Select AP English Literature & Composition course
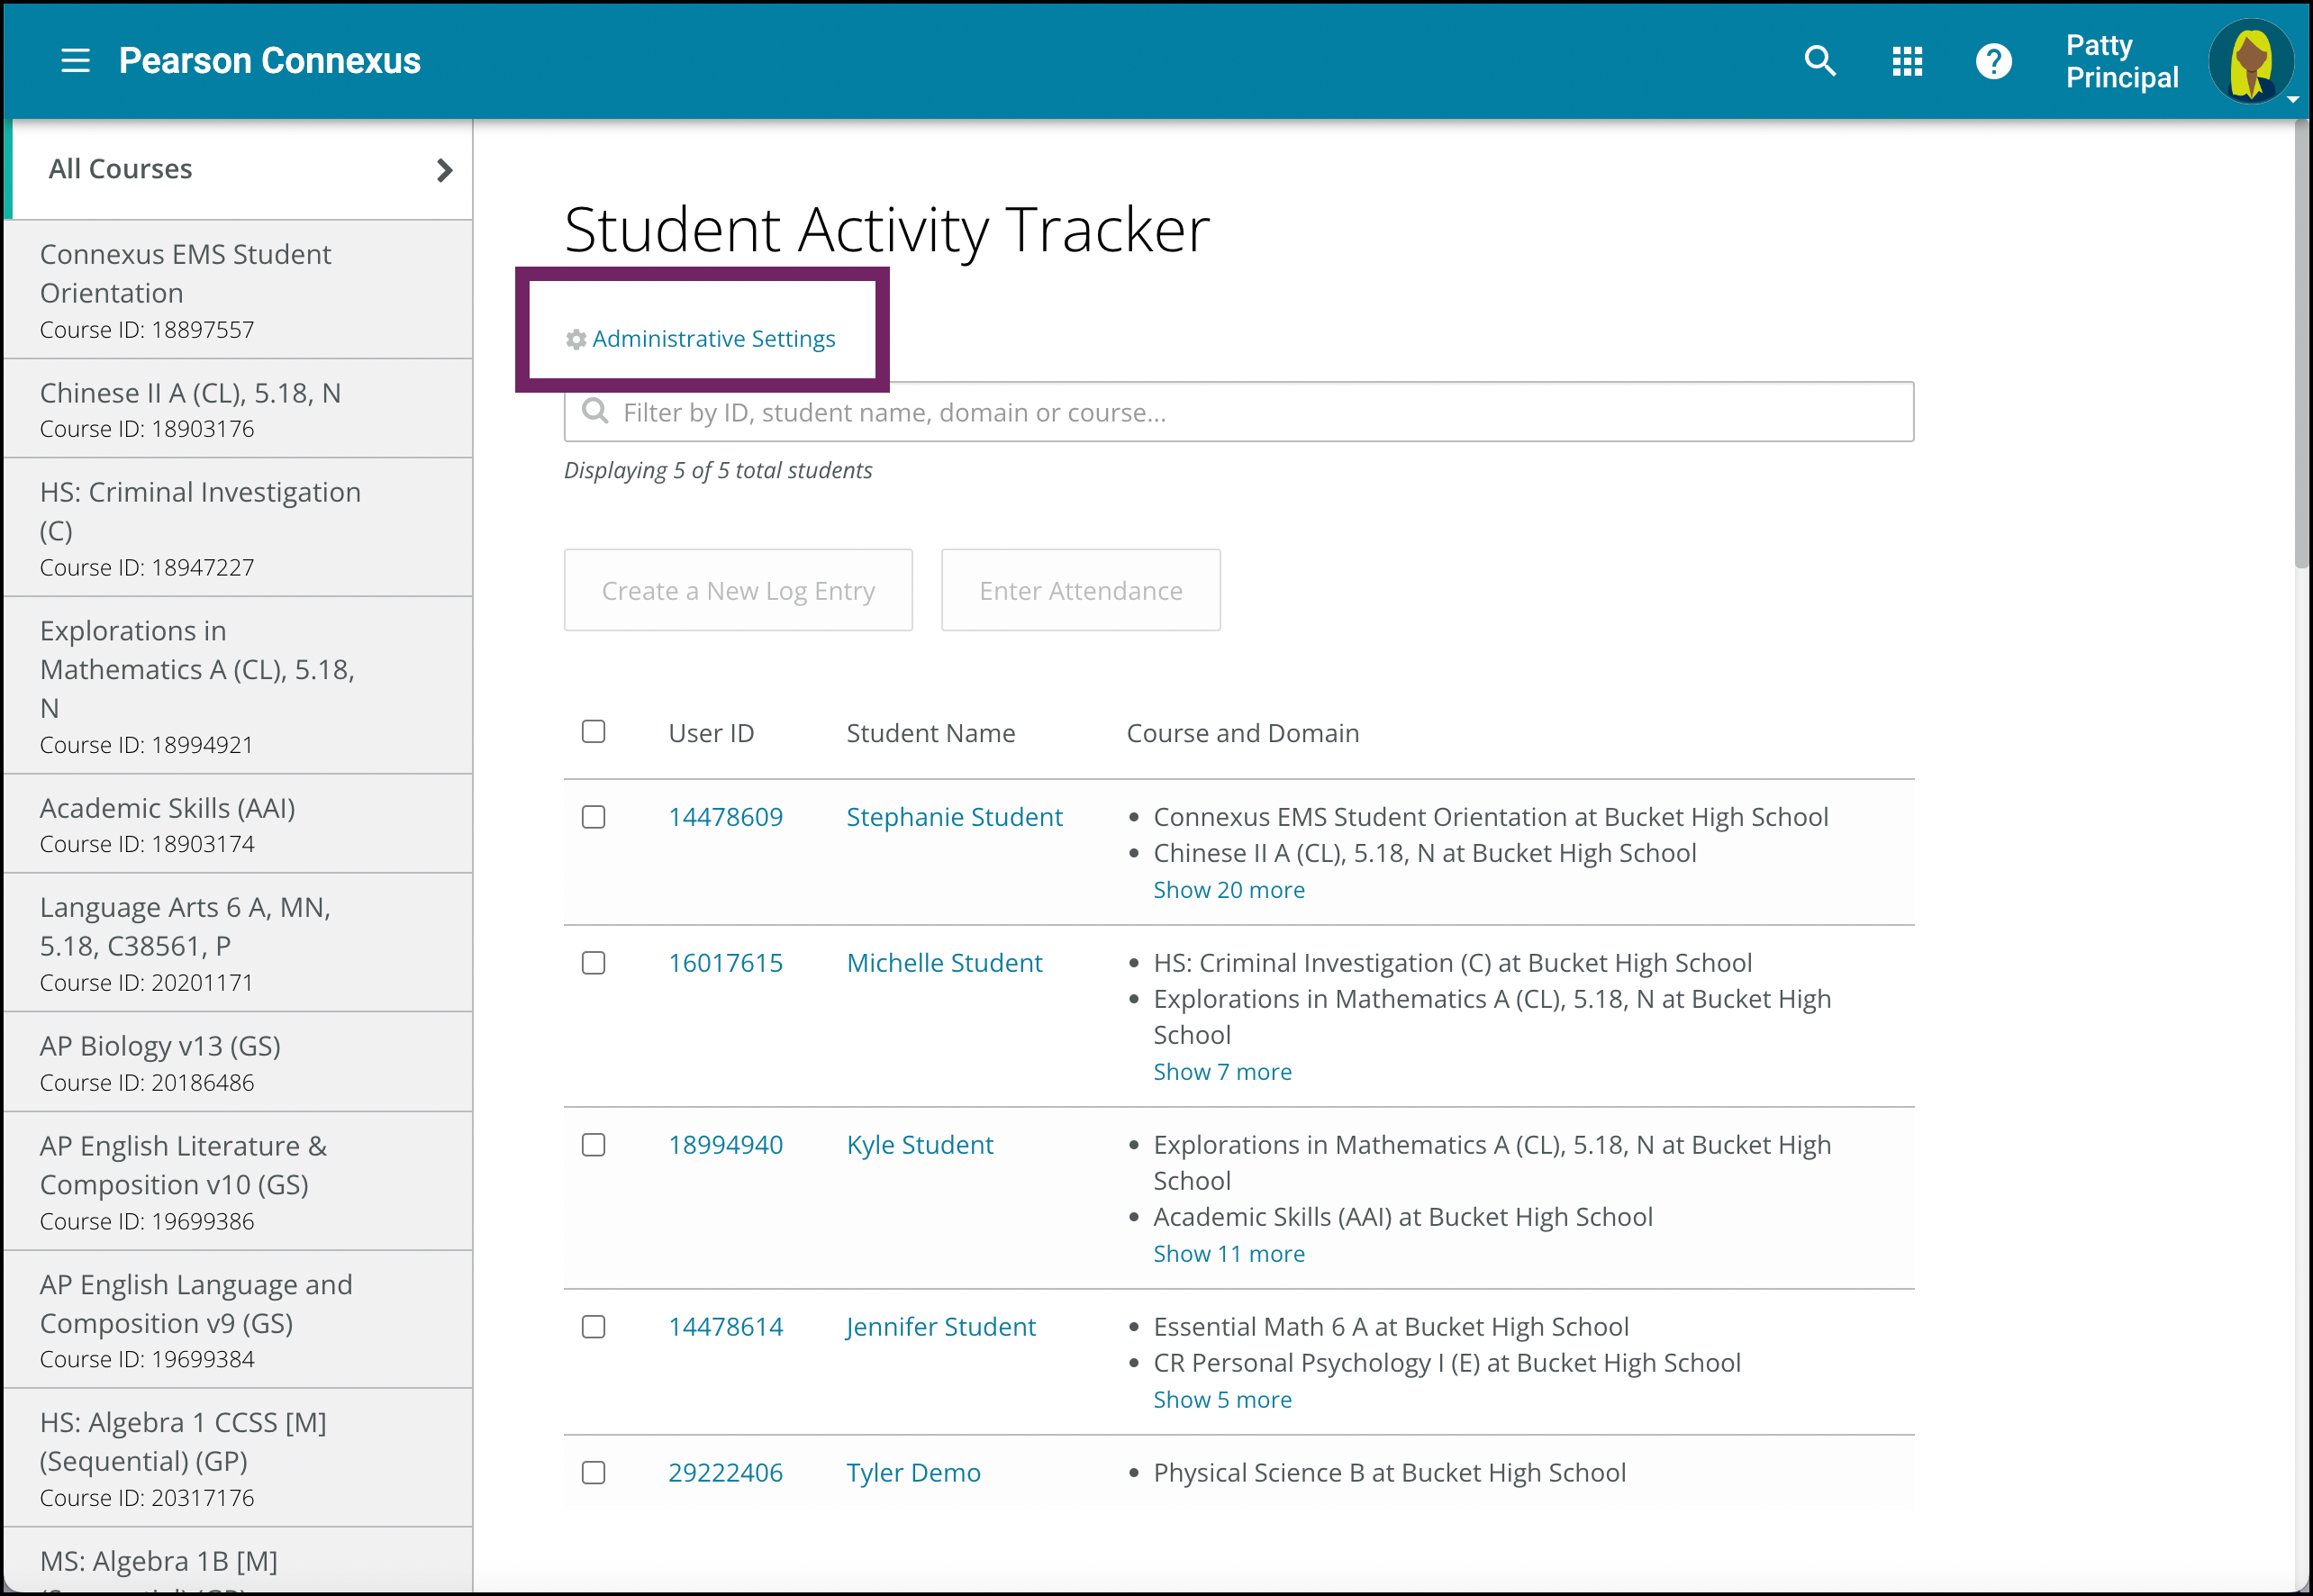Image resolution: width=2313 pixels, height=1596 pixels. pos(238,1181)
